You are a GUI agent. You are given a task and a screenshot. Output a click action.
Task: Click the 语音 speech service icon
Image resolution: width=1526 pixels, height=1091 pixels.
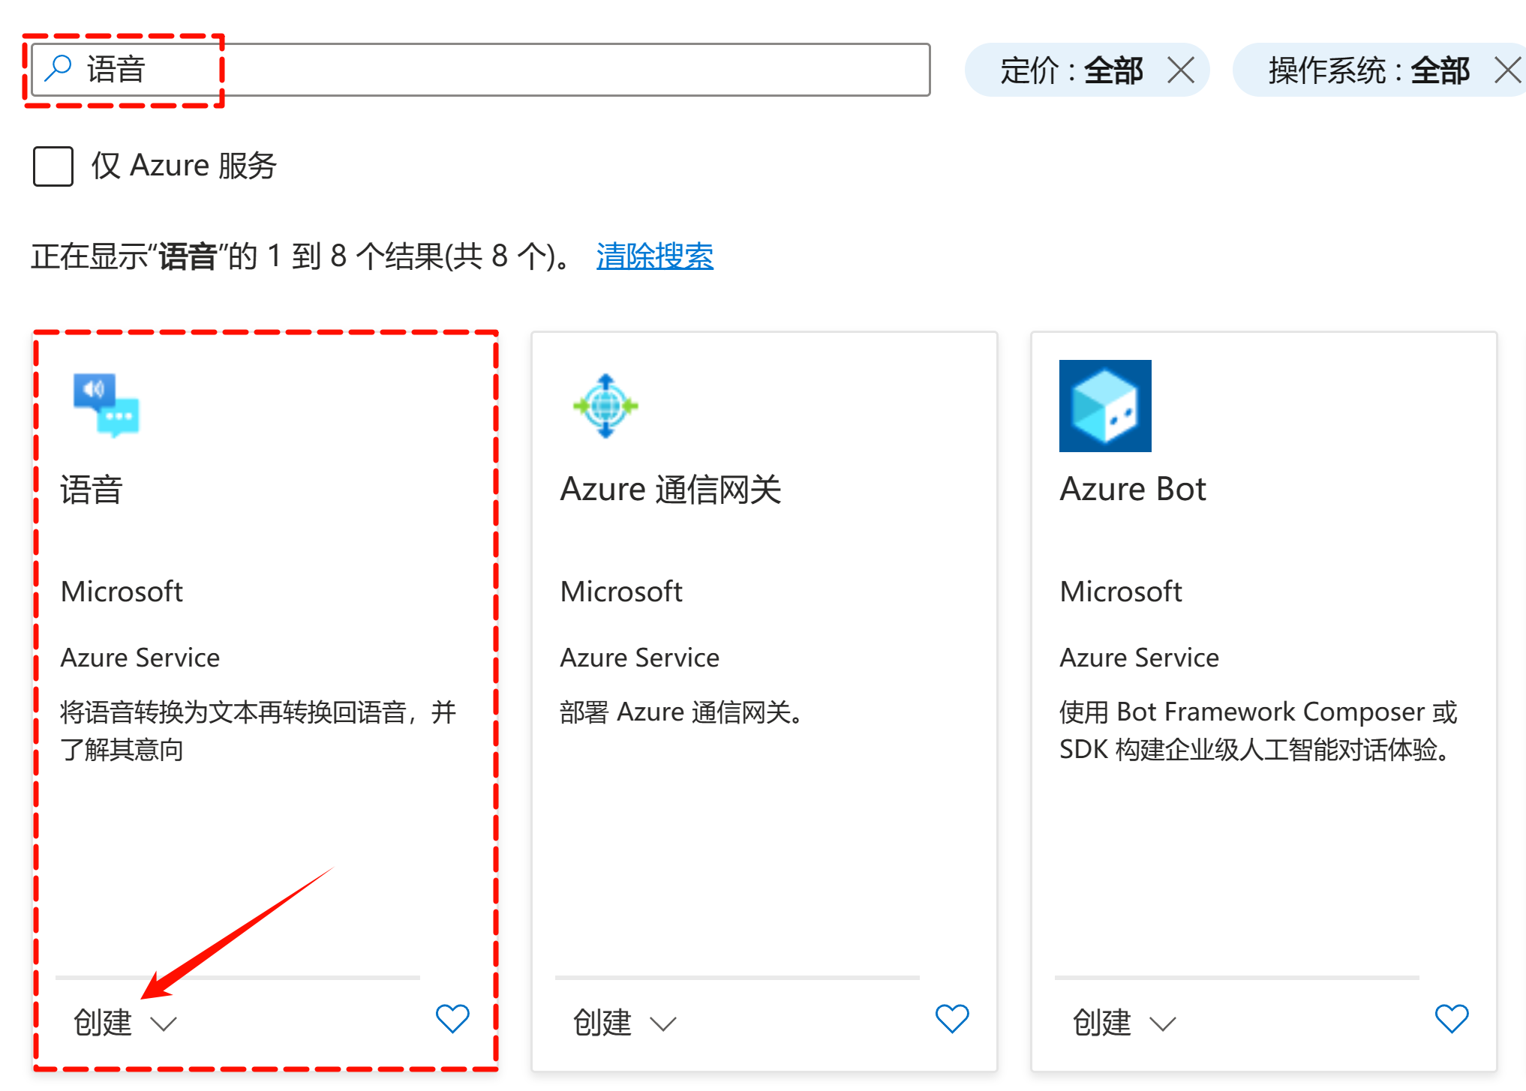click(x=106, y=405)
